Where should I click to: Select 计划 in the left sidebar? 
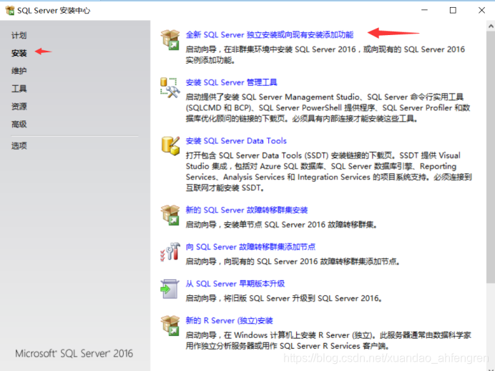[19, 35]
